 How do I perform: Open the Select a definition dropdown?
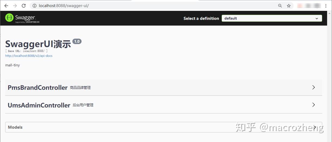tap(272, 18)
